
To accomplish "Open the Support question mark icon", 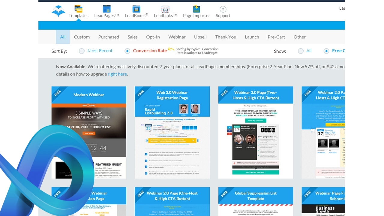I will click(223, 9).
